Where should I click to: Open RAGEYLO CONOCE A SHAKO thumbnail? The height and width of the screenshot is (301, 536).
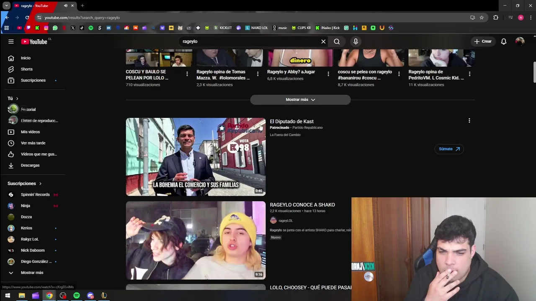[x=196, y=240]
